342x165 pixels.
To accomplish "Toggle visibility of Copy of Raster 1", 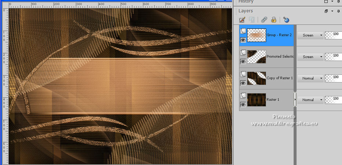I will point(243,83).
